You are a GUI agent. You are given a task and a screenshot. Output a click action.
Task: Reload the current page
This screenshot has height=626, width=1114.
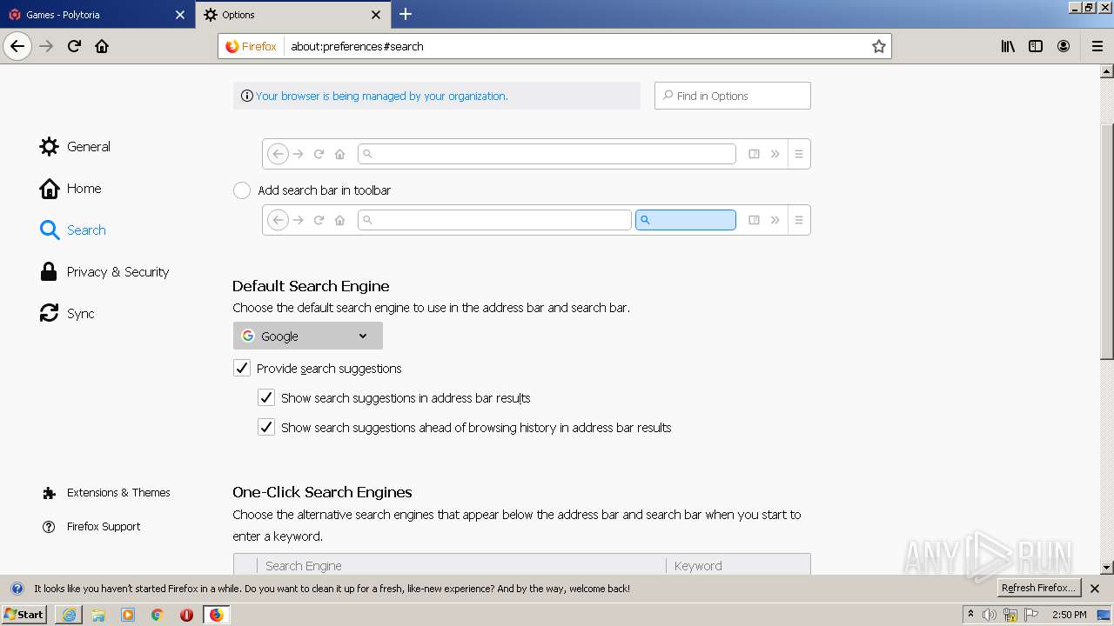[75, 46]
